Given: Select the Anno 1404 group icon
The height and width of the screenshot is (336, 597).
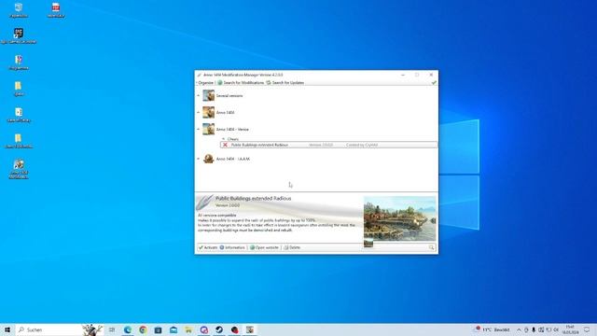Looking at the screenshot, I should (208, 112).
